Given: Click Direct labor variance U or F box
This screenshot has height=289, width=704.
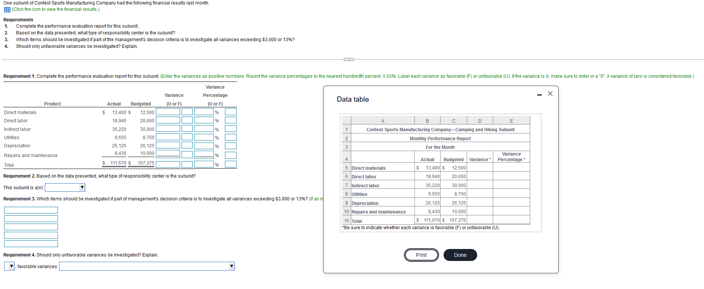Looking at the screenshot, I should pos(187,120).
